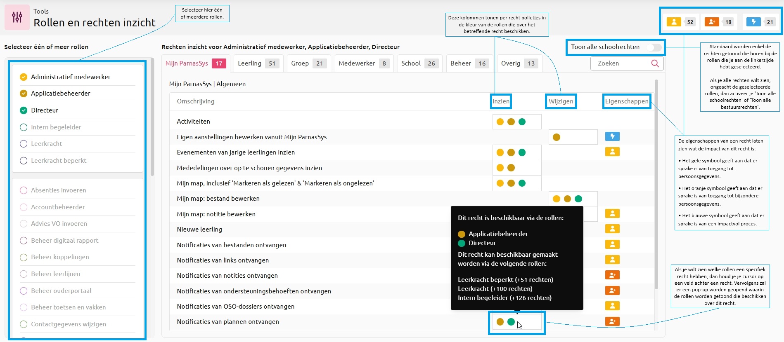This screenshot has height=342, width=784.
Task: Check the Absenties invoeren role
Action: (24, 190)
